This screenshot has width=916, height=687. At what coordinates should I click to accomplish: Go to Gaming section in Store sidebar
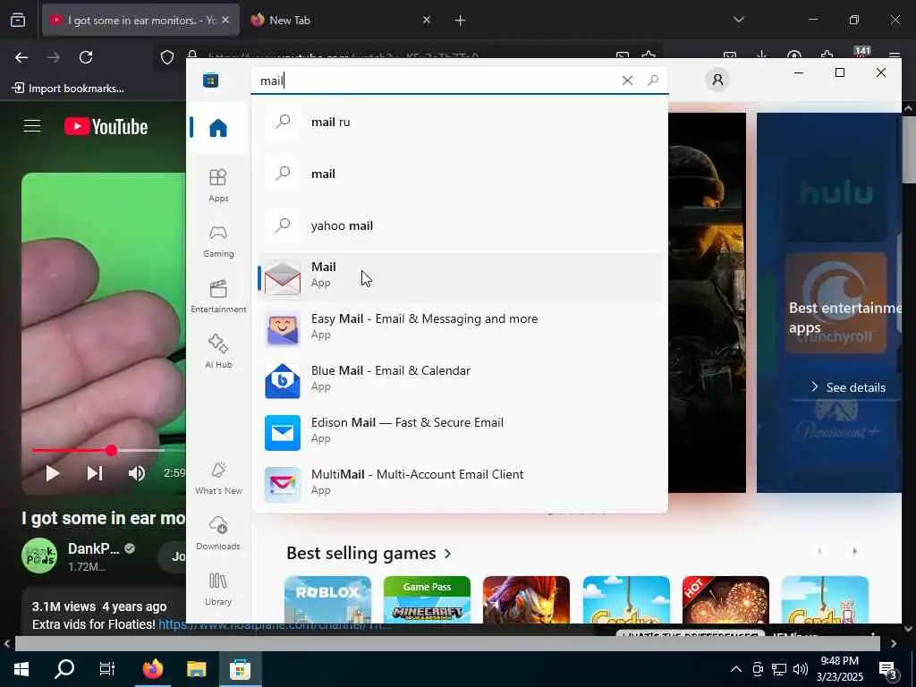click(218, 241)
